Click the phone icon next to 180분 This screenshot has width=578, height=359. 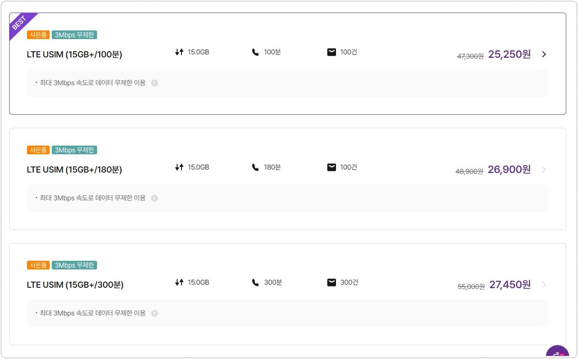pos(256,167)
